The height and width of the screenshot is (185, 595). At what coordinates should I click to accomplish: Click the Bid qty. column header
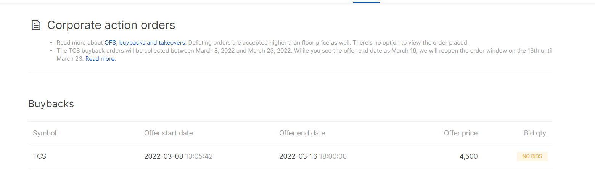(x=536, y=133)
